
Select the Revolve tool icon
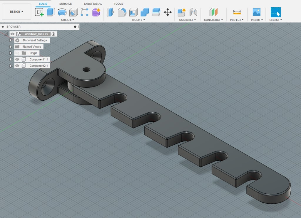pos(62,12)
